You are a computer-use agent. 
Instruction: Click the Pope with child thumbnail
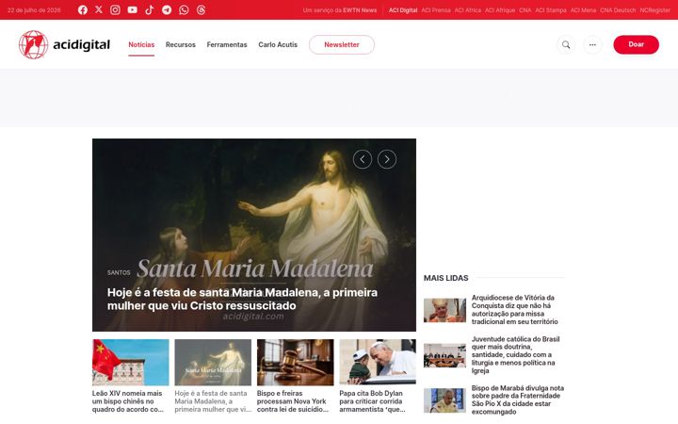click(x=378, y=362)
